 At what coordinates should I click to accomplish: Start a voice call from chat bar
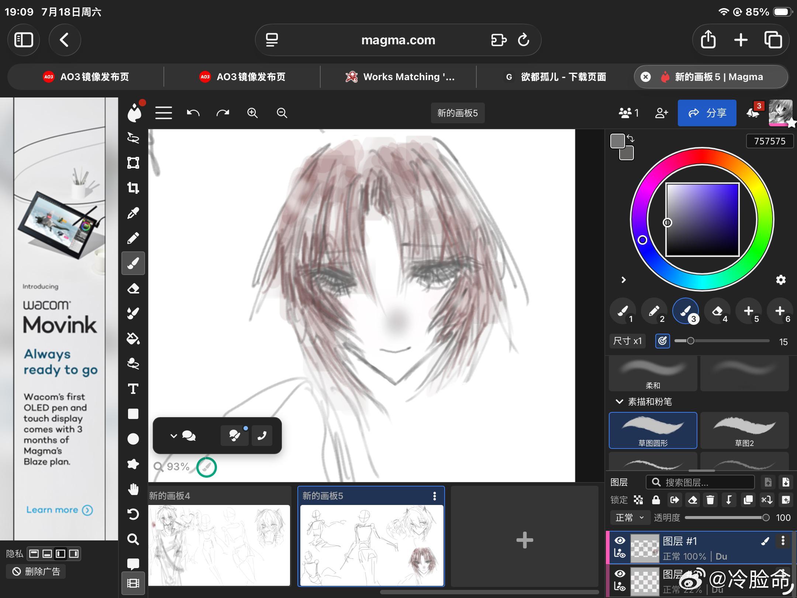coord(262,436)
